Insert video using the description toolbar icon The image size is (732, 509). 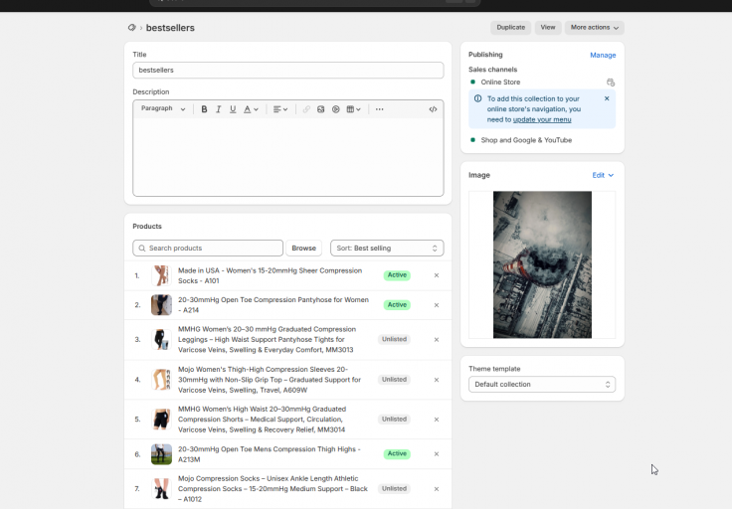[335, 109]
